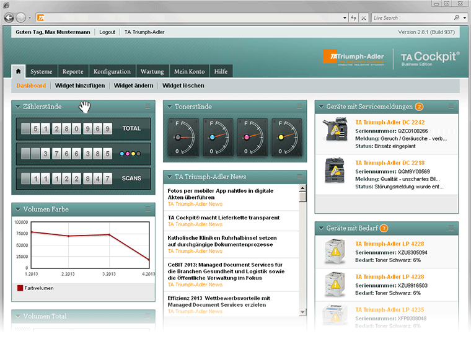The image size is (471, 344).
Task: Click the browser forward arrow button
Action: click(x=20, y=18)
